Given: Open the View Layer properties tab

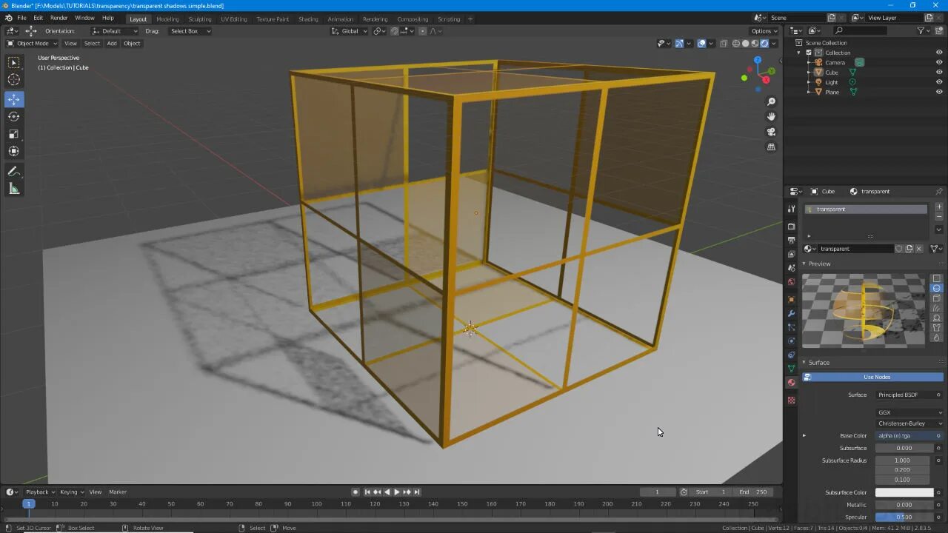Looking at the screenshot, I should tap(791, 255).
